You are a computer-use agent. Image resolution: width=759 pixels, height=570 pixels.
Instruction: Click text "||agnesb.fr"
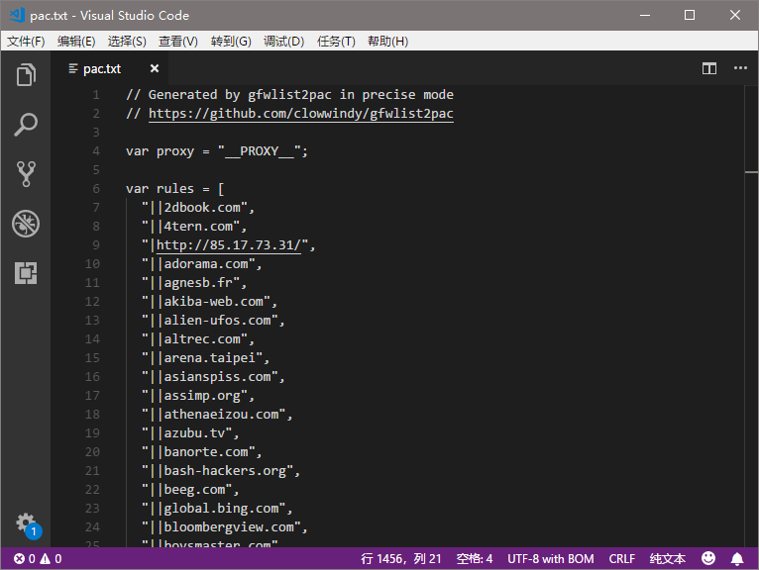tap(194, 283)
